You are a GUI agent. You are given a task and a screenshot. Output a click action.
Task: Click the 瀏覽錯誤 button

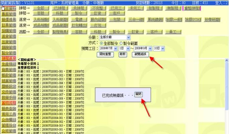click(x=140, y=54)
